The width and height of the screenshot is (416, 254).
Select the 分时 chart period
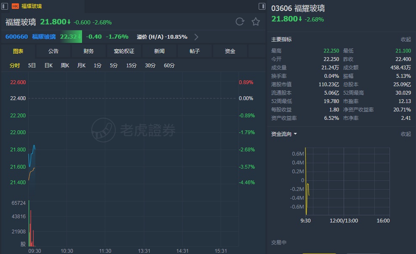pyautogui.click(x=15, y=66)
